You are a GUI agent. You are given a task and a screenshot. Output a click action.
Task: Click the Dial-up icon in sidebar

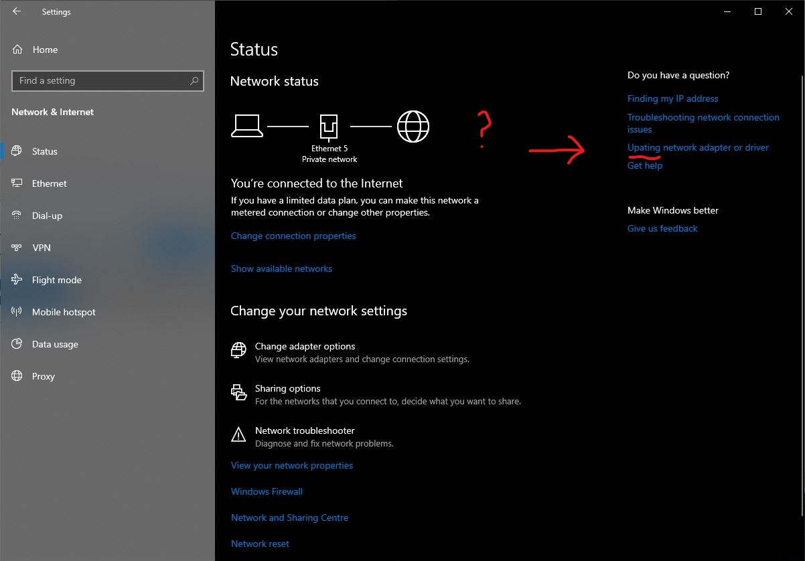[17, 216]
